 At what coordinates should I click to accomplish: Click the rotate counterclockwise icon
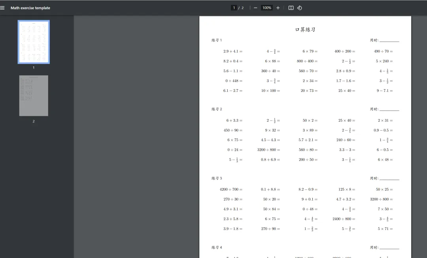click(x=300, y=8)
